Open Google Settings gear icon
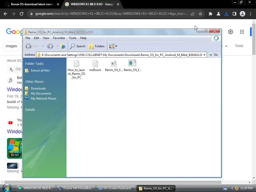 [230, 32]
